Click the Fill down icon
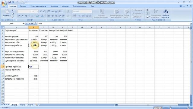193x109 pixels. [147, 13]
